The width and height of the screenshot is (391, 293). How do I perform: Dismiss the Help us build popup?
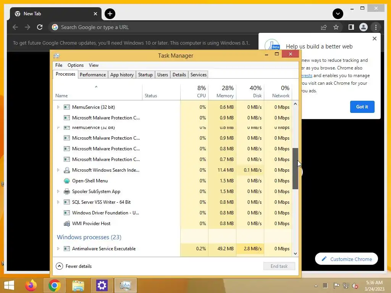coord(374,39)
